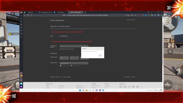Reload the page with refresh icon

point(31,15)
